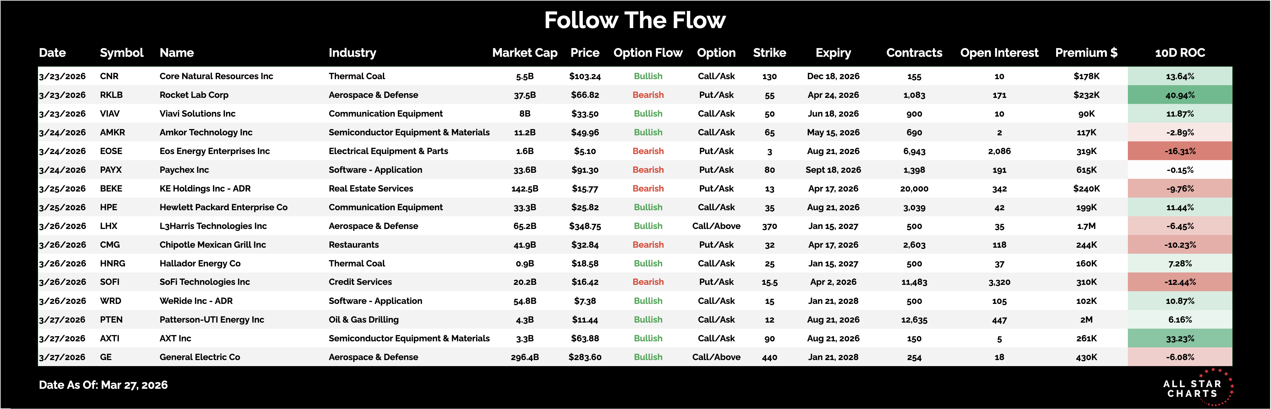Click the Market Cap column header
1271x409 pixels.
pos(524,53)
